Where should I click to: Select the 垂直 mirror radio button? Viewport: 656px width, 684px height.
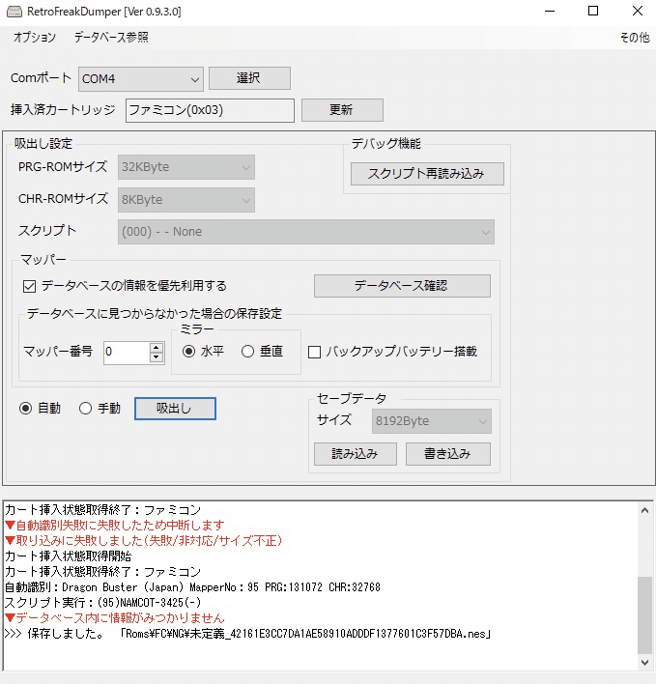tap(247, 351)
